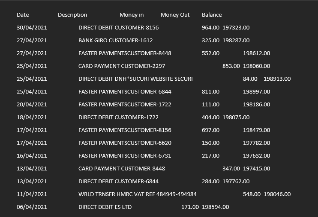Click the WRLD TRNSFR HMRC VAT REF entry
The width and height of the screenshot is (318, 217).
[138, 194]
